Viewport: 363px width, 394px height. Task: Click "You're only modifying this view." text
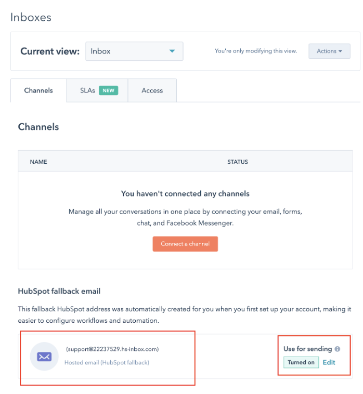256,51
